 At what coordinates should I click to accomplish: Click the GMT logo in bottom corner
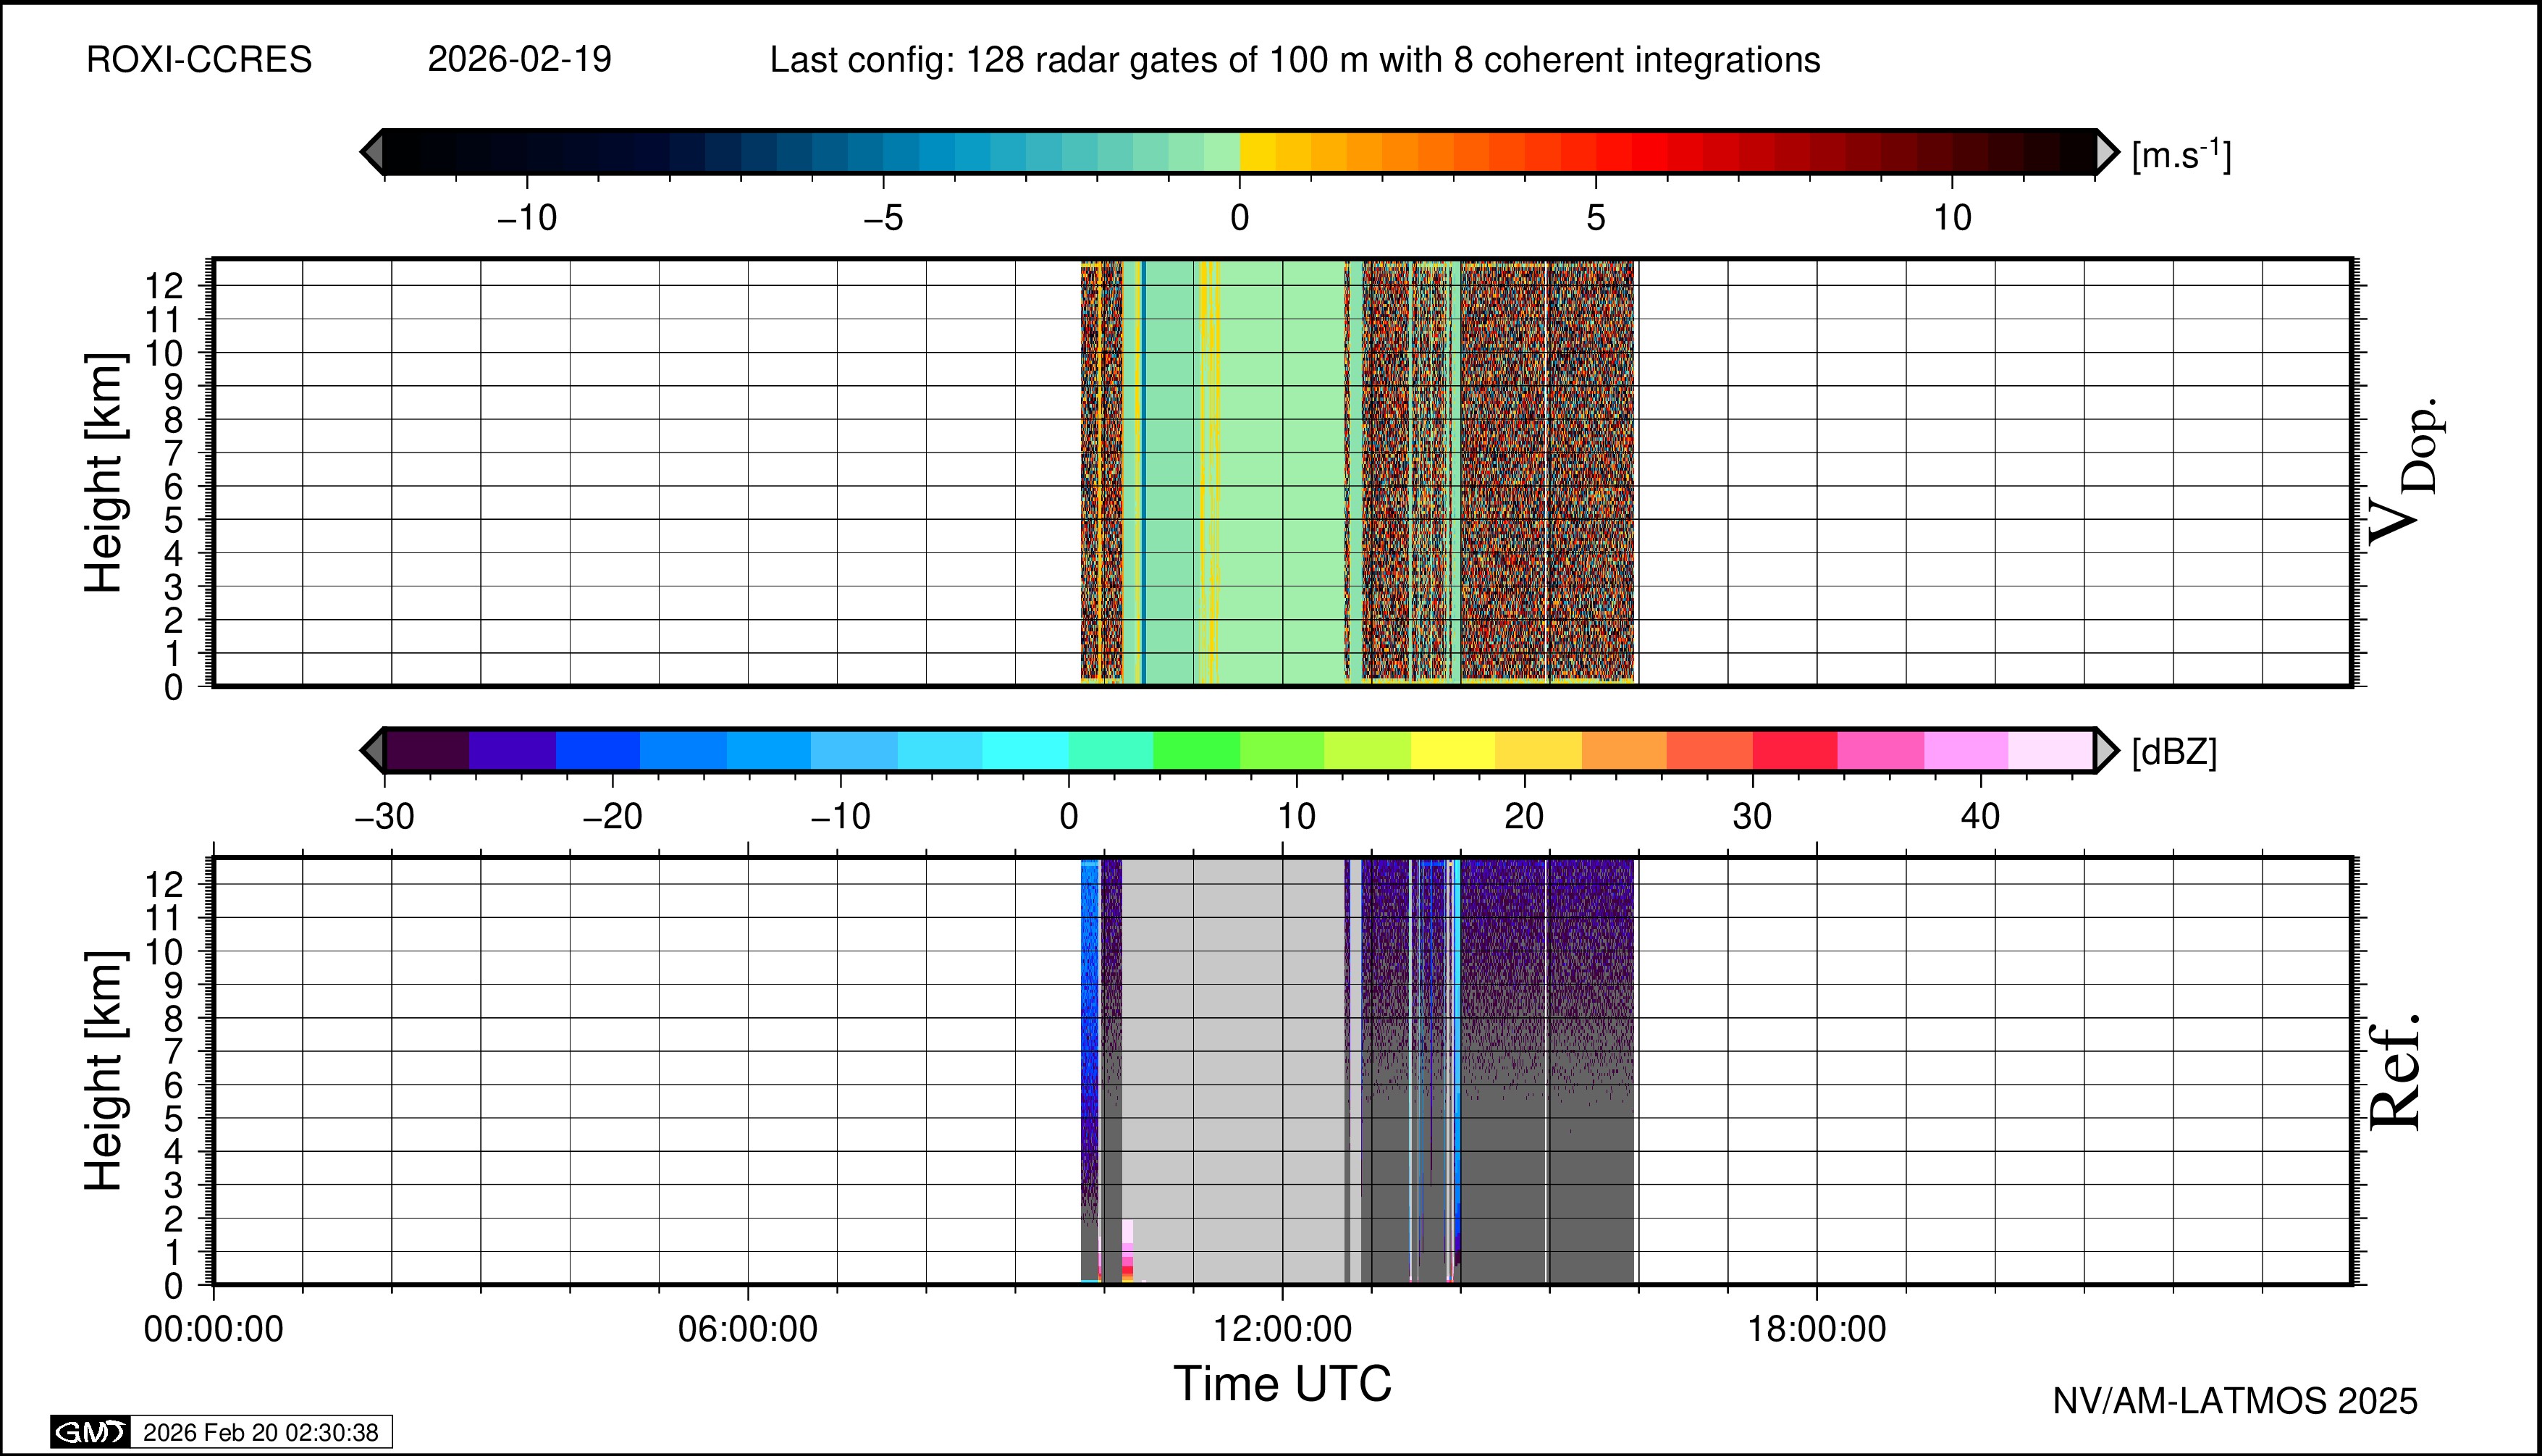point(90,1432)
